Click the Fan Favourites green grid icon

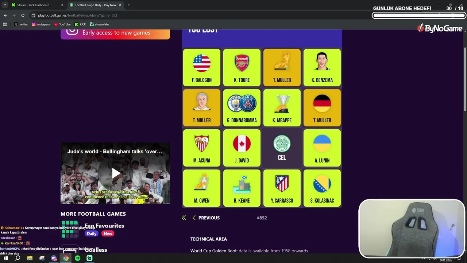pyautogui.click(x=70, y=229)
